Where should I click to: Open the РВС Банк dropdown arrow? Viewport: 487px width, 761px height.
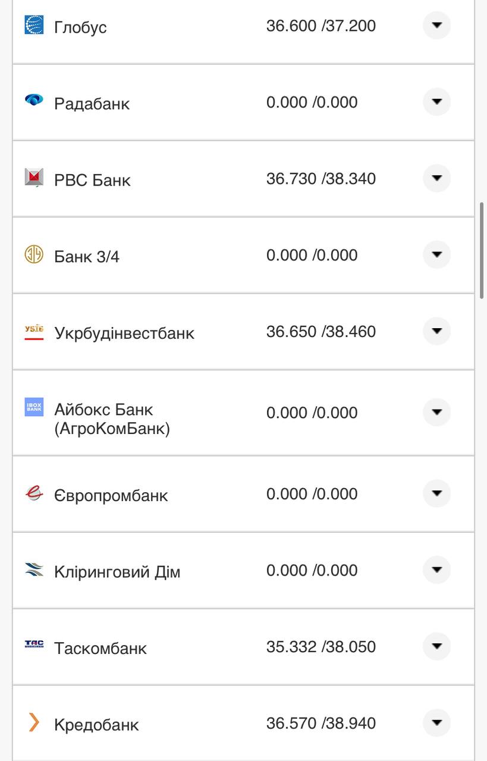point(436,178)
